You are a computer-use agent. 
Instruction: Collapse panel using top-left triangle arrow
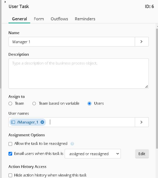[5, 2]
